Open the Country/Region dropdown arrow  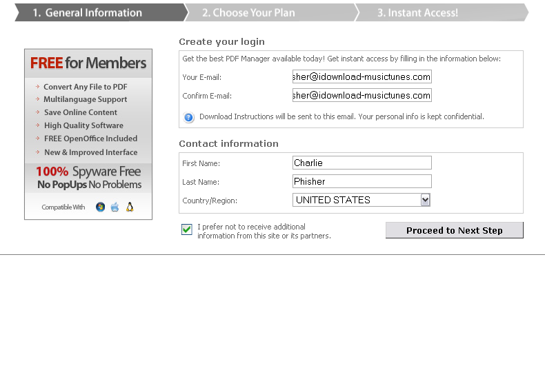[x=425, y=200]
